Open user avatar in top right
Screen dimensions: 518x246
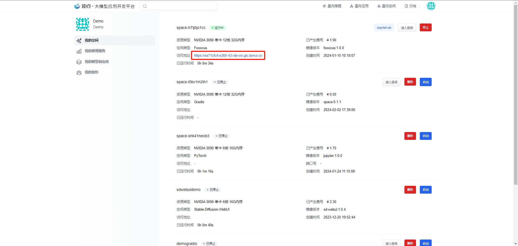click(x=431, y=6)
